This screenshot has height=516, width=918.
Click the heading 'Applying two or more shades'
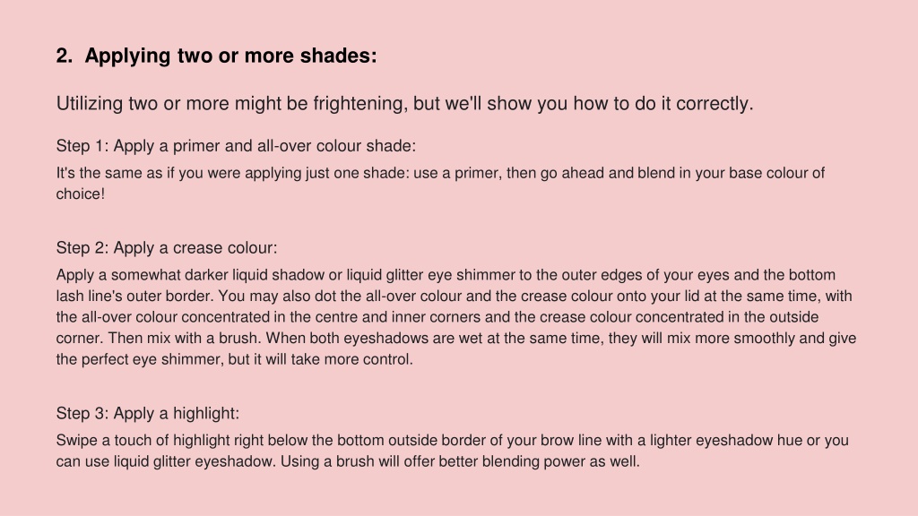[x=230, y=56]
